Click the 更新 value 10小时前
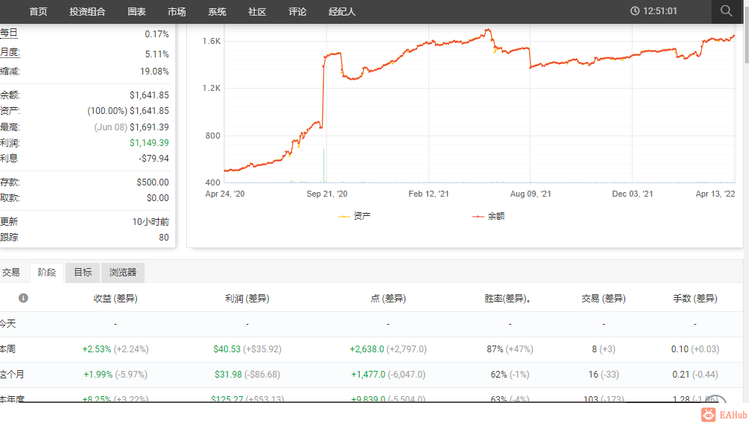This screenshot has width=754, height=426. [151, 222]
